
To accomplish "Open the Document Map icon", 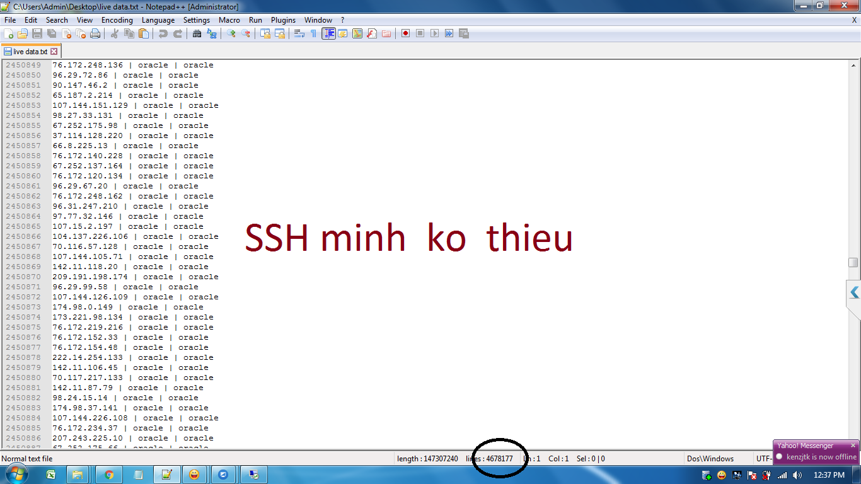I will (x=357, y=33).
